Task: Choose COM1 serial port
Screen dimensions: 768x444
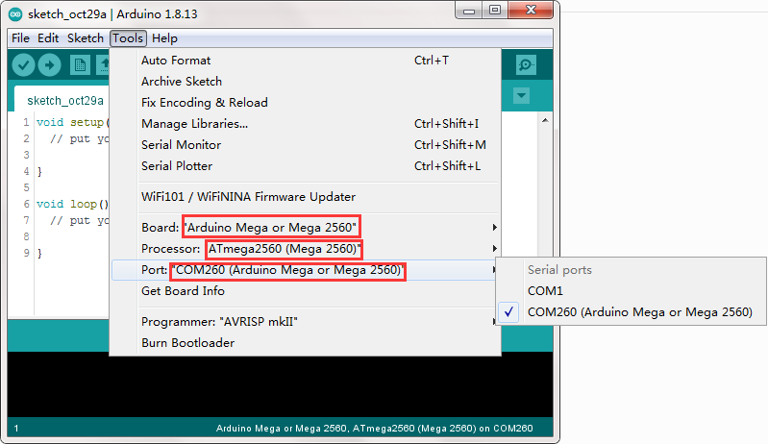Action: pyautogui.click(x=632, y=291)
